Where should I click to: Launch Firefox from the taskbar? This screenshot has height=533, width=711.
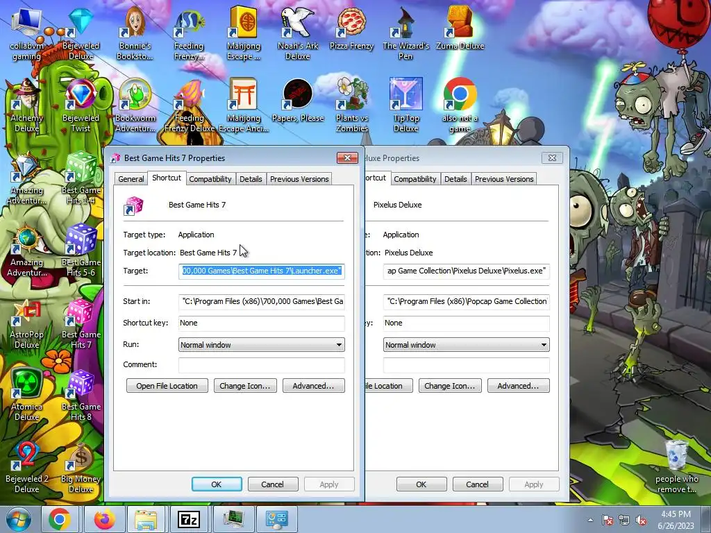click(104, 519)
